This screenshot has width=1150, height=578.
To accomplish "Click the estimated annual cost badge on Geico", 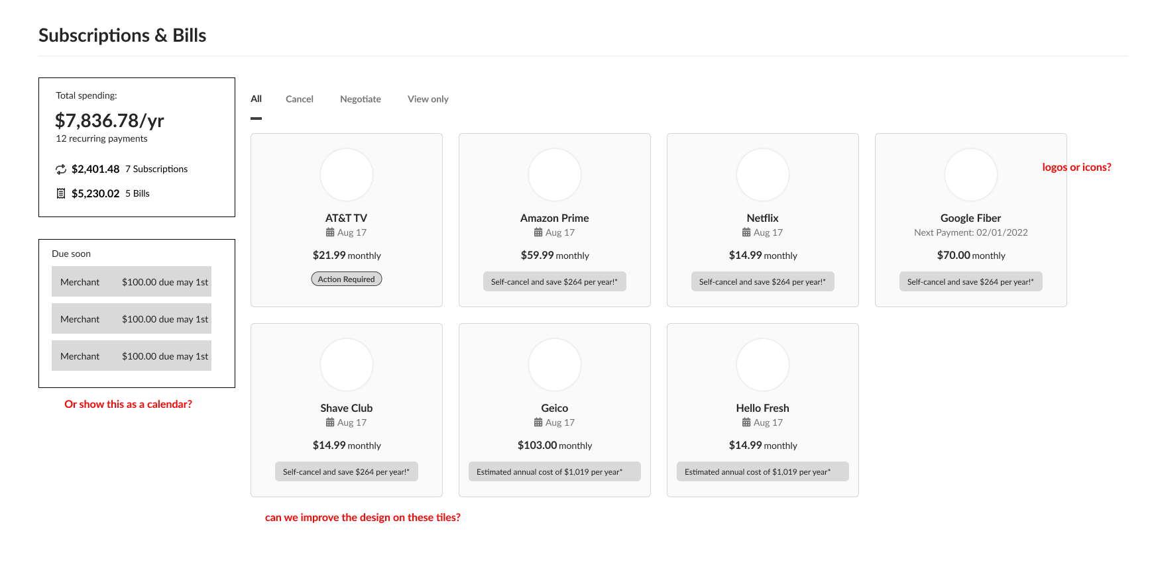I will pyautogui.click(x=554, y=471).
